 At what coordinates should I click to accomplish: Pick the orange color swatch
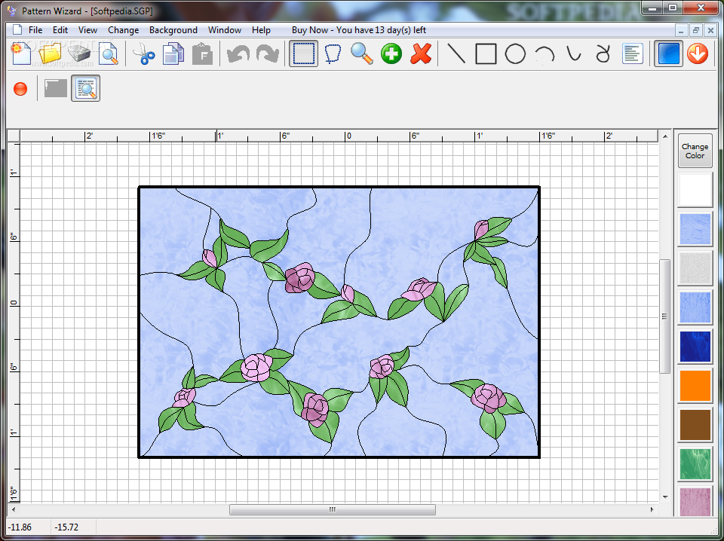(x=695, y=386)
